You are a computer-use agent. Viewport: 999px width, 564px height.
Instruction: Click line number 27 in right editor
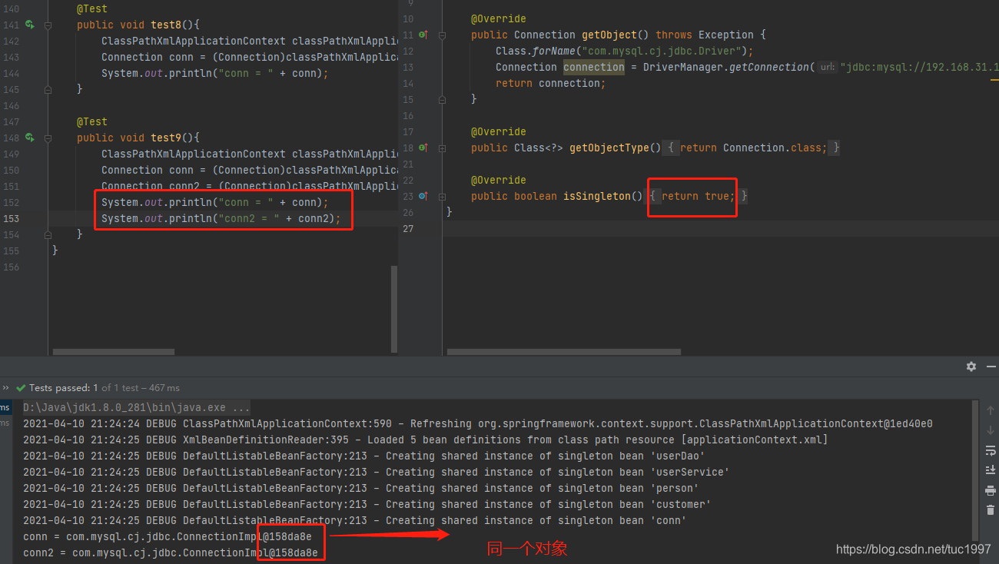(408, 228)
